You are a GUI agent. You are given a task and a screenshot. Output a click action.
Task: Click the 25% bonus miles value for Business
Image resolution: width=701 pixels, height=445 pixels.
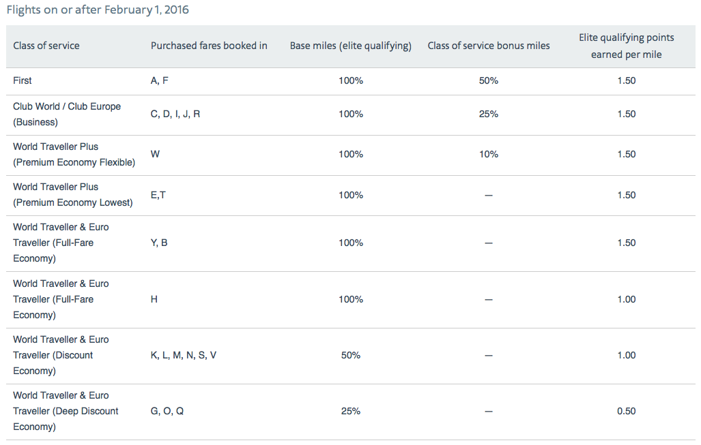tap(489, 114)
